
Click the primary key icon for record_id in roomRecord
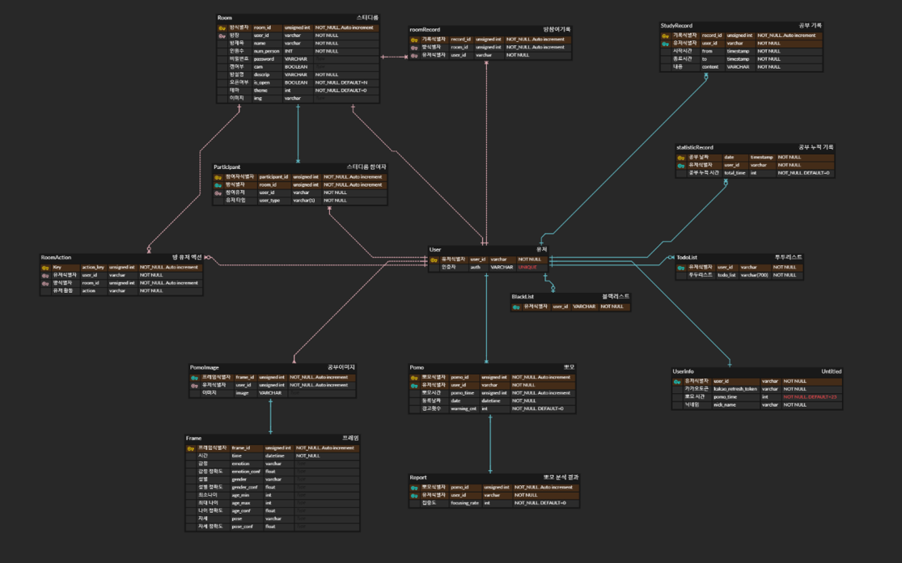[x=414, y=40]
